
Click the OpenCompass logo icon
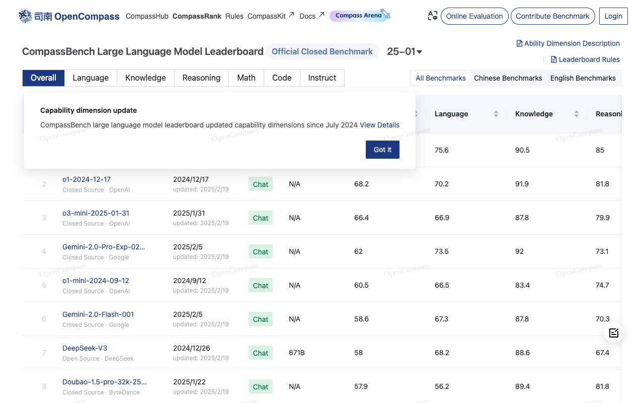pos(25,16)
